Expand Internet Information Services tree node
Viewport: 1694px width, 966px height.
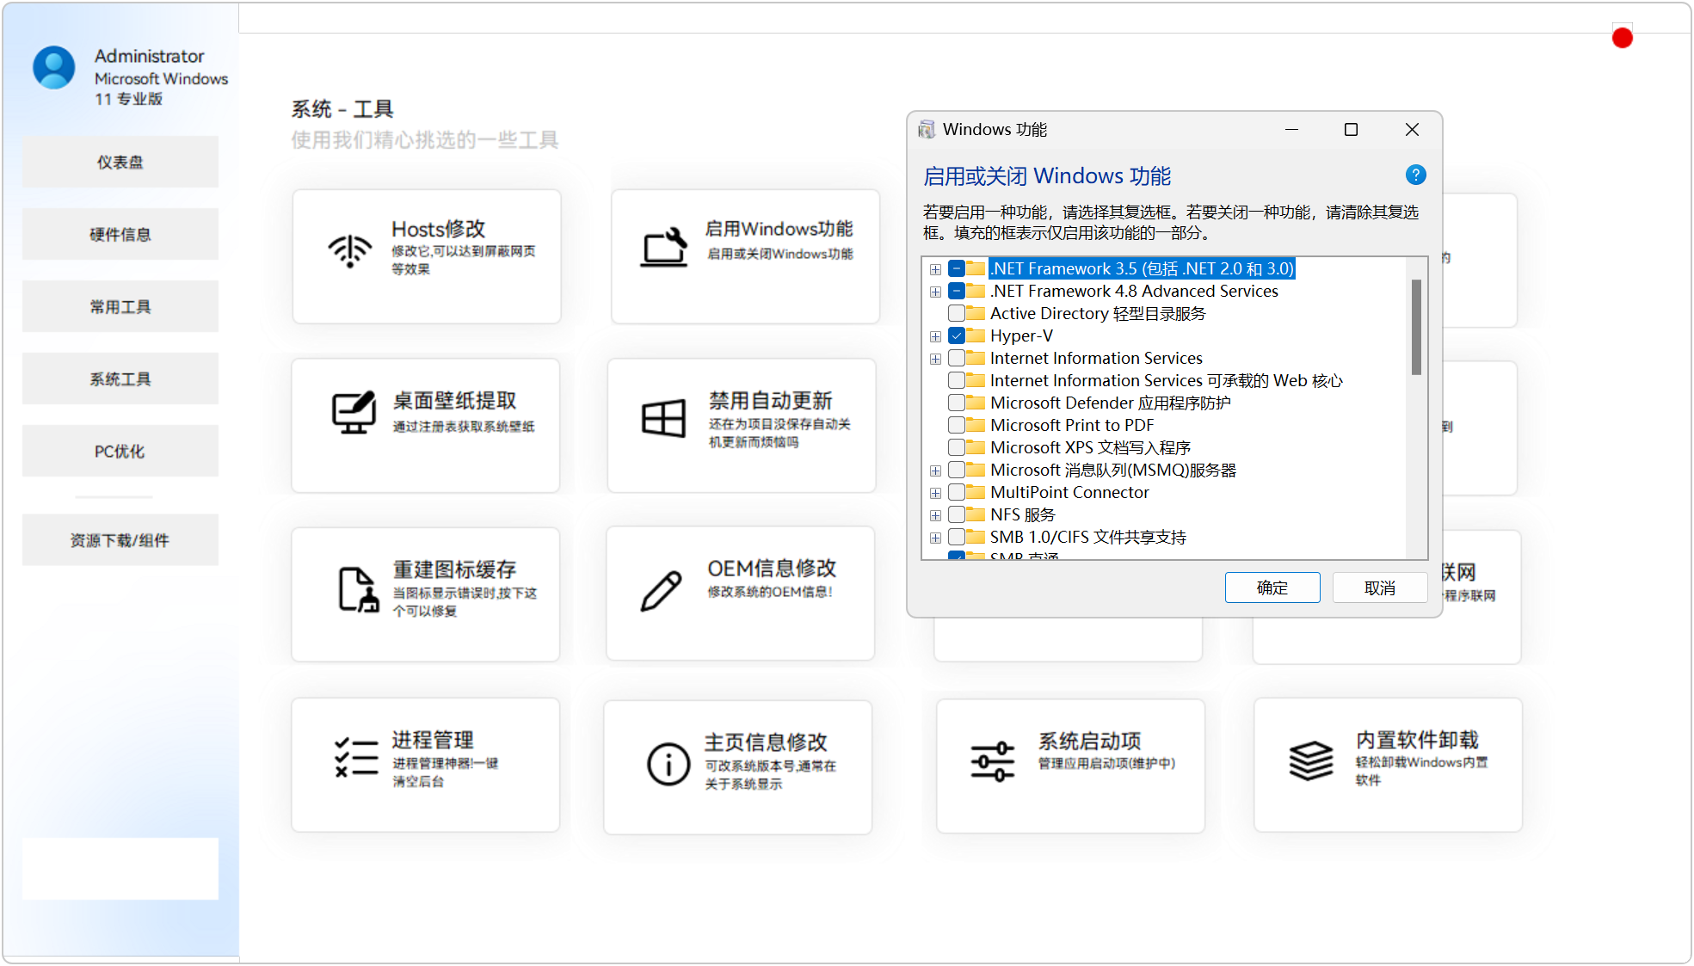(x=935, y=359)
